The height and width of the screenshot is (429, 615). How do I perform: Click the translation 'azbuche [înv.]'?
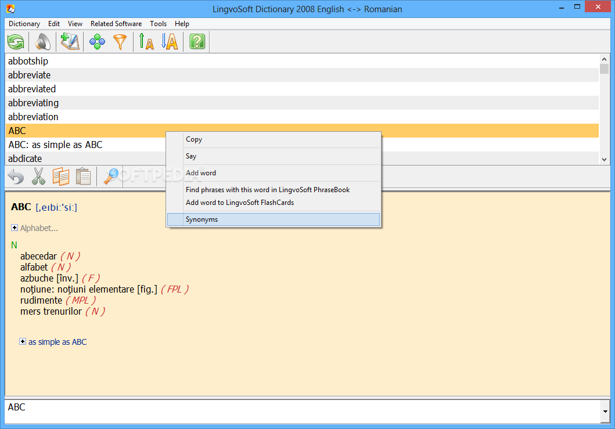click(49, 278)
